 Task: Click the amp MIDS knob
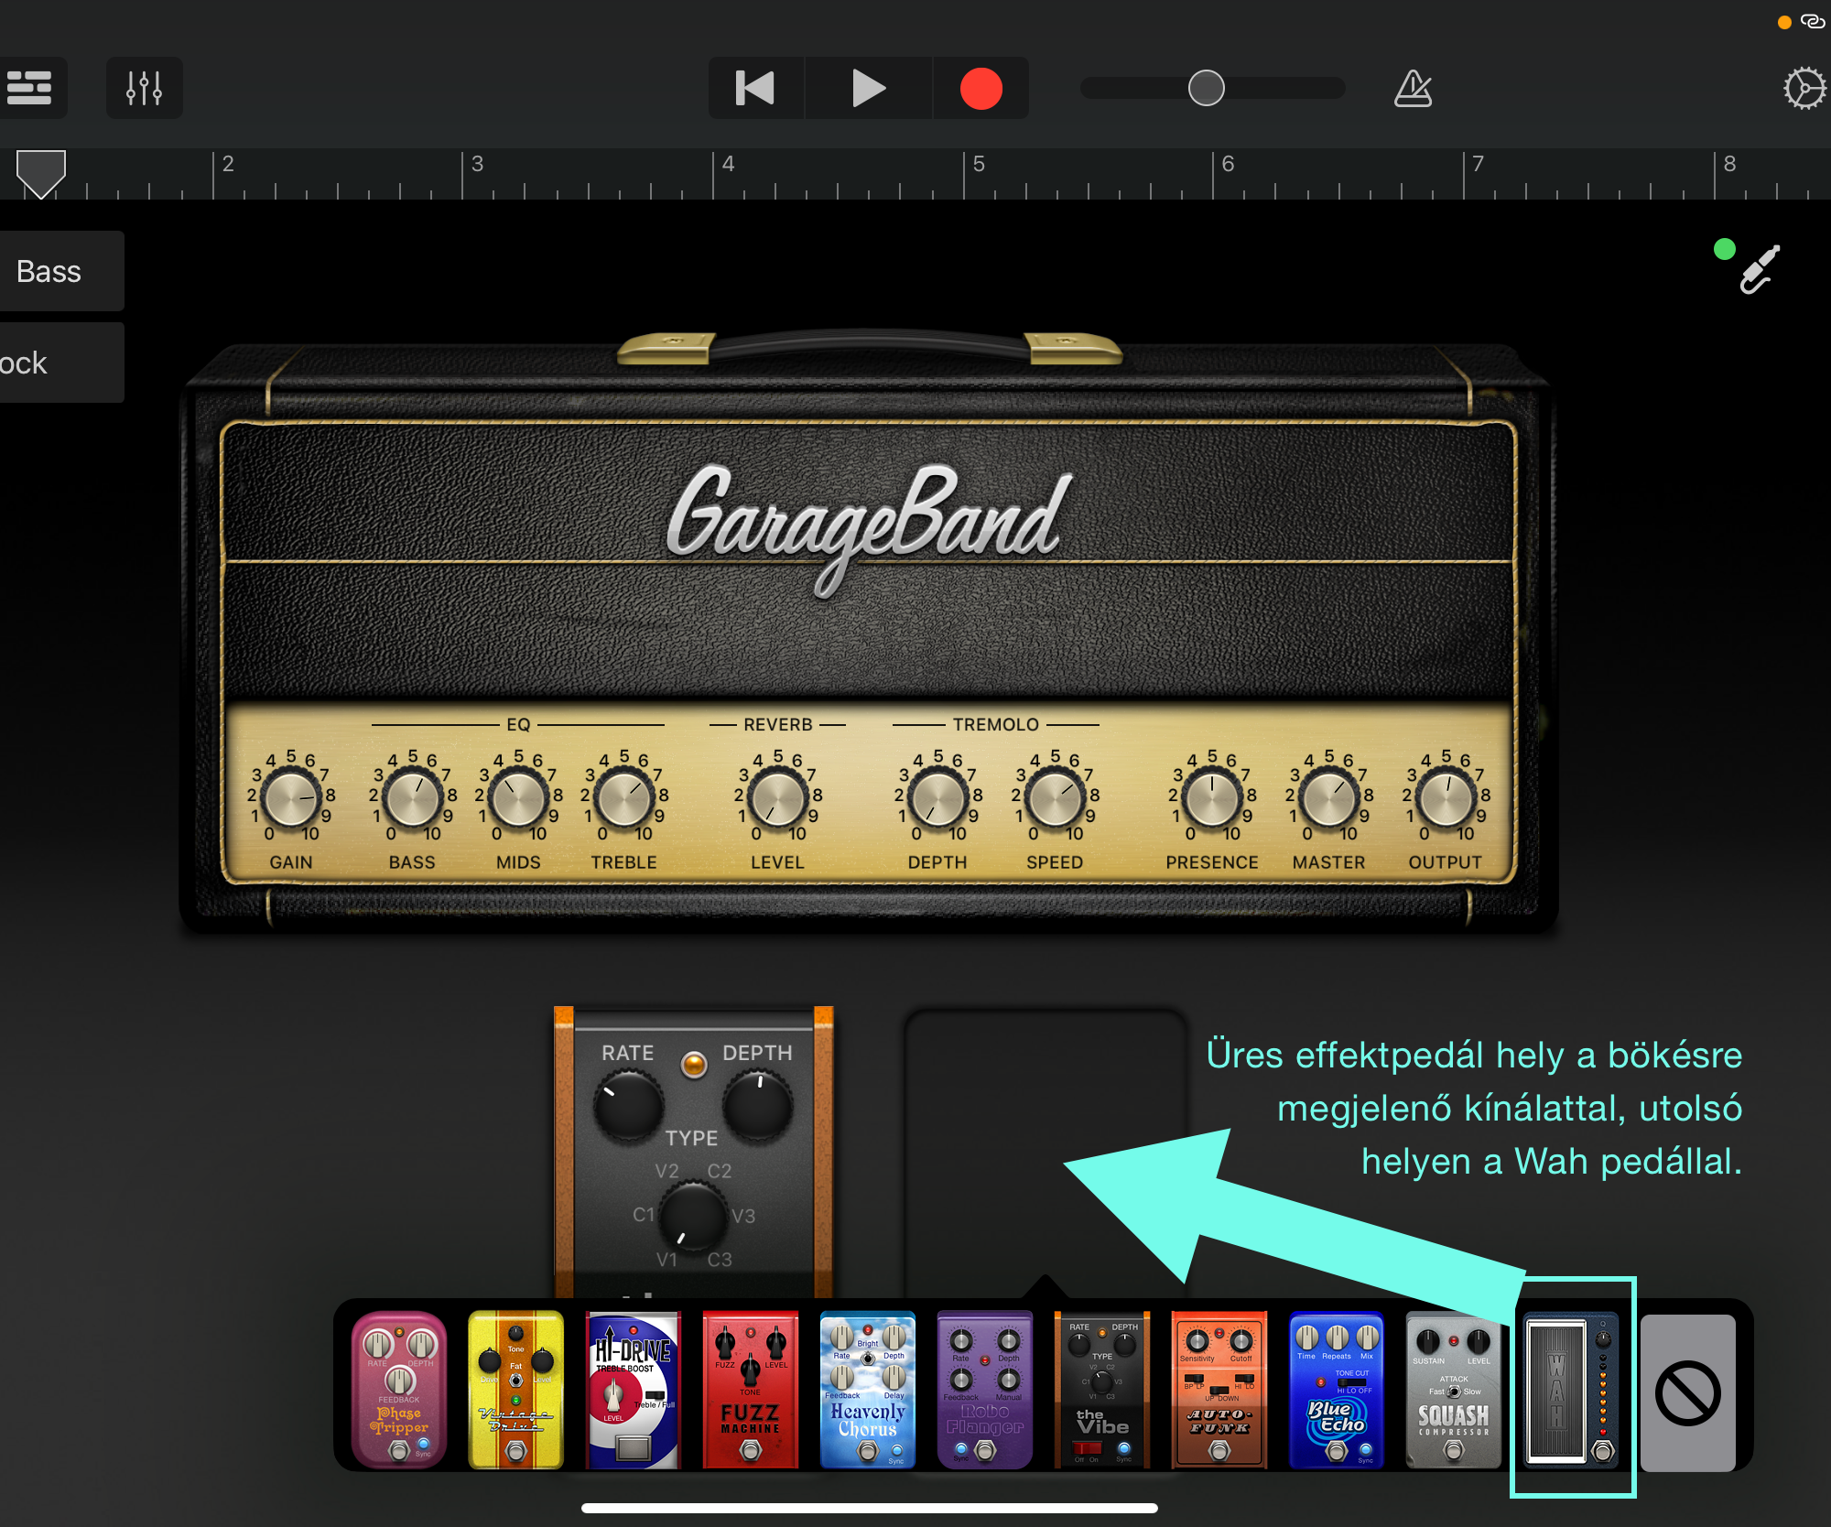click(x=518, y=798)
